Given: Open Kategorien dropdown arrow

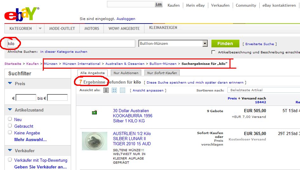Looking at the screenshot, I should click(x=40, y=29).
